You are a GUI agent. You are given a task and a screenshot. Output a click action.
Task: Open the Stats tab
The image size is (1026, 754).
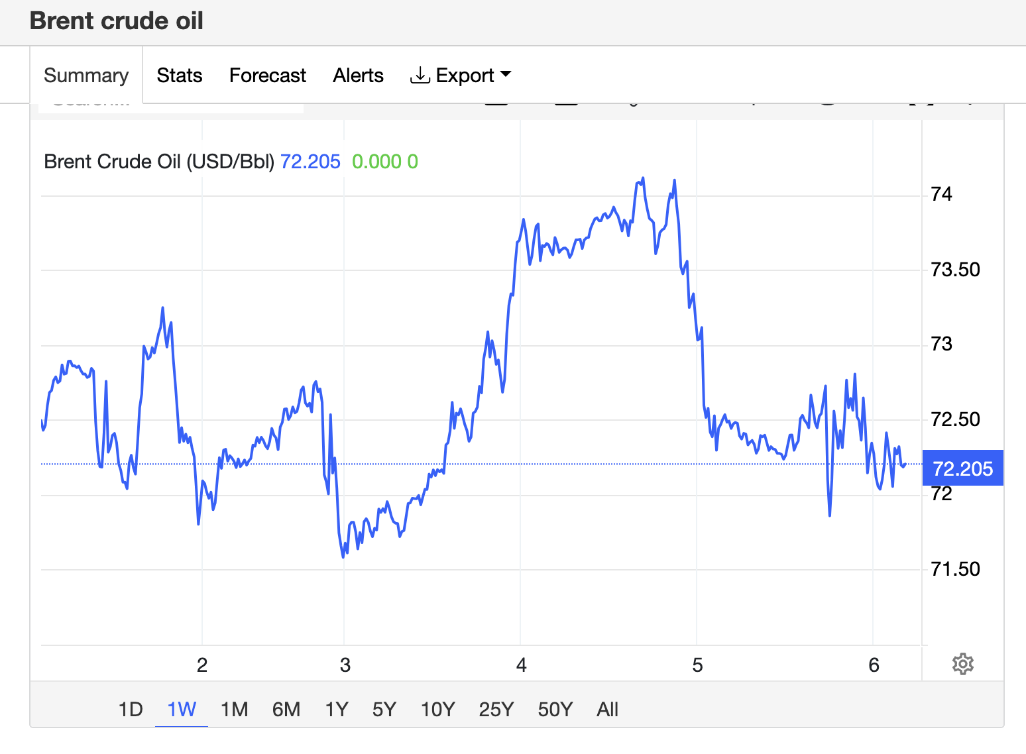click(x=180, y=76)
